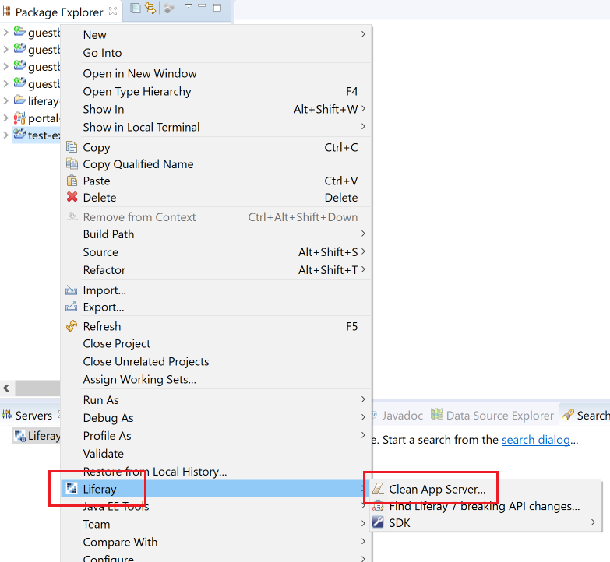Open the Profile As submenu
This screenshot has width=610, height=562.
click(x=216, y=436)
